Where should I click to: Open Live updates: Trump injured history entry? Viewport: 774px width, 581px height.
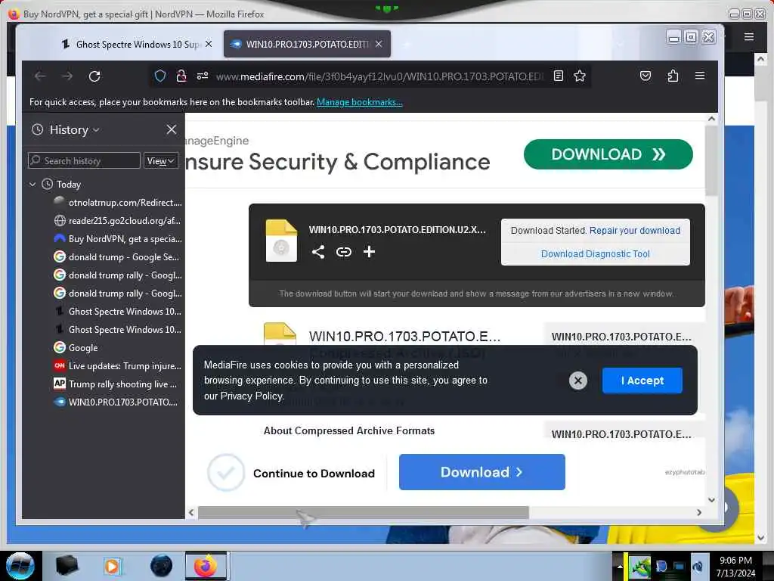click(x=117, y=365)
